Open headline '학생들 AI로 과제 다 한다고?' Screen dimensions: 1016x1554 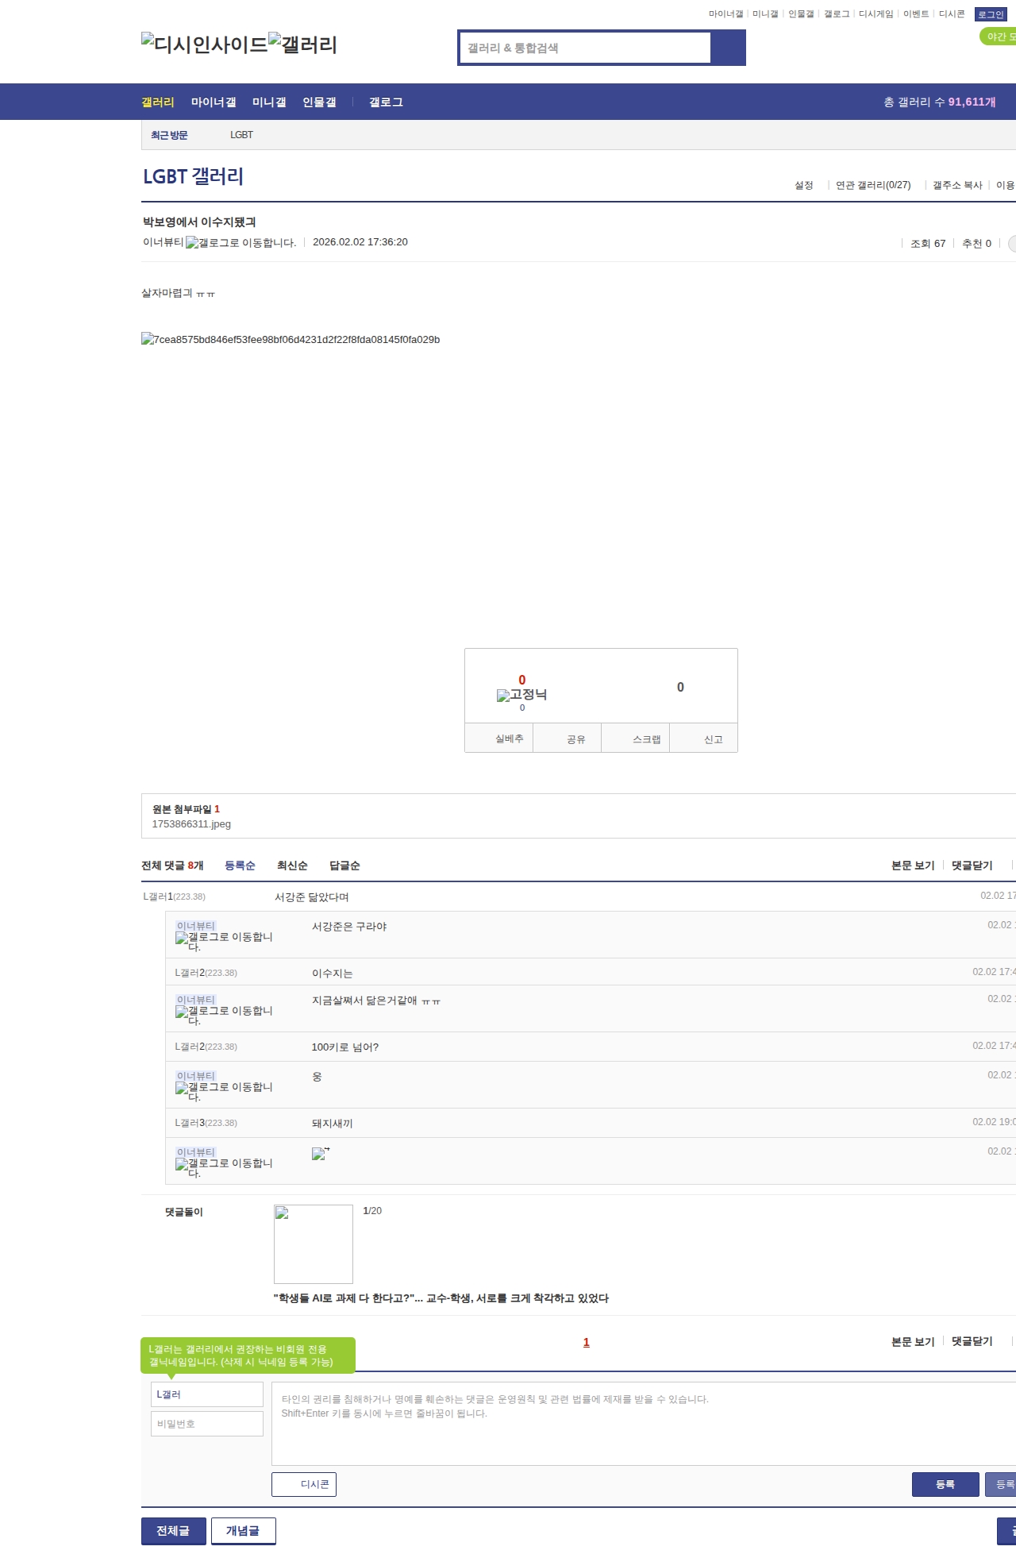click(441, 1298)
